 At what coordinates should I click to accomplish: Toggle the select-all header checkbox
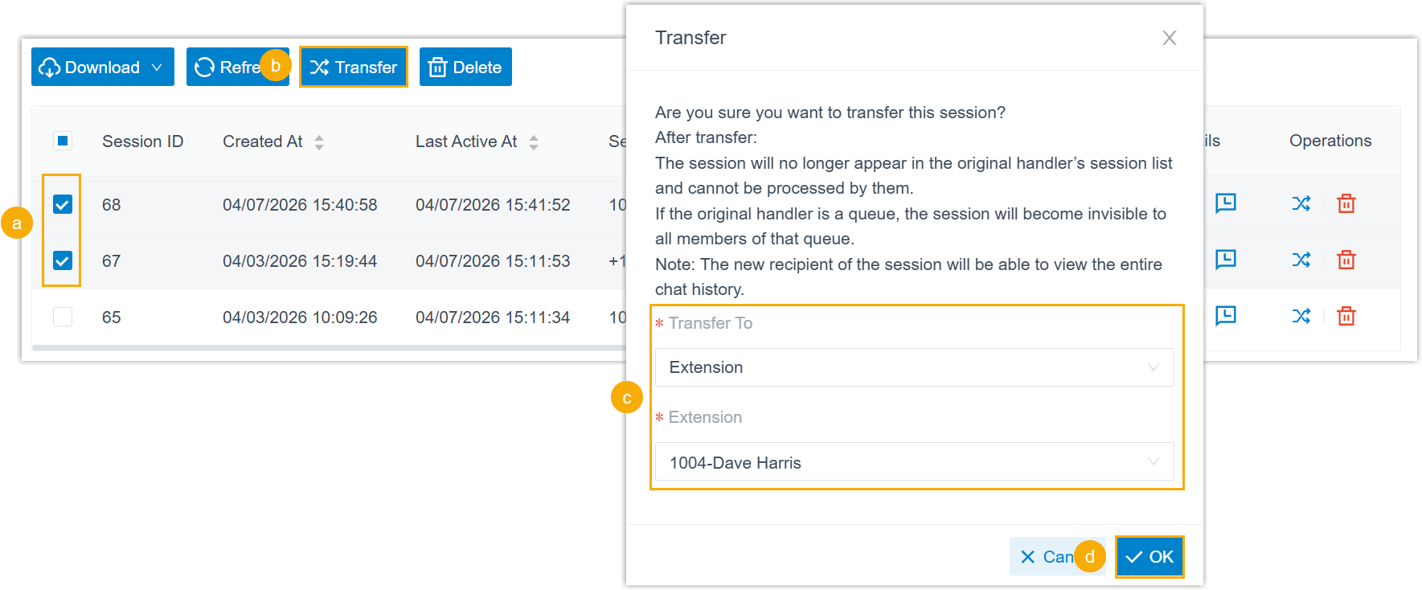63,141
